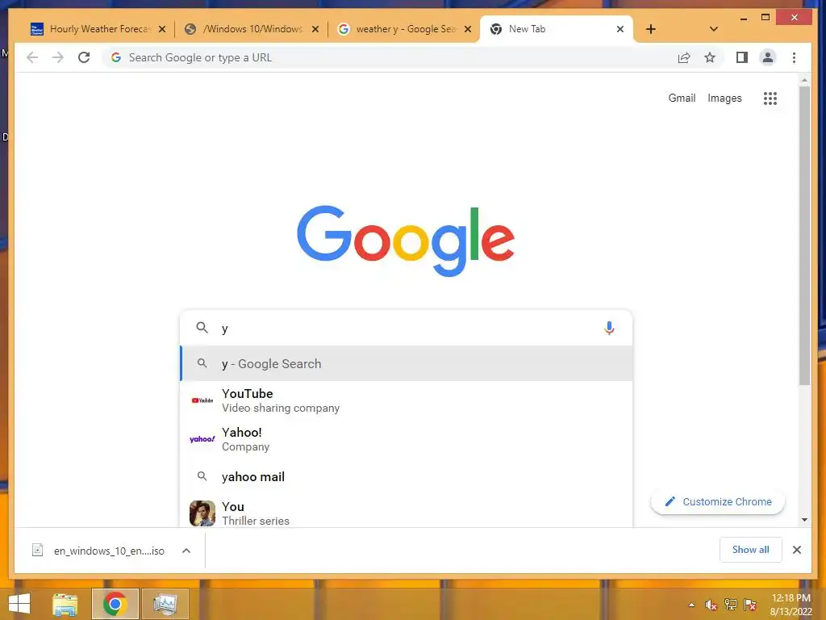Open a new tab with plus button
The width and height of the screenshot is (826, 620).
(x=651, y=29)
